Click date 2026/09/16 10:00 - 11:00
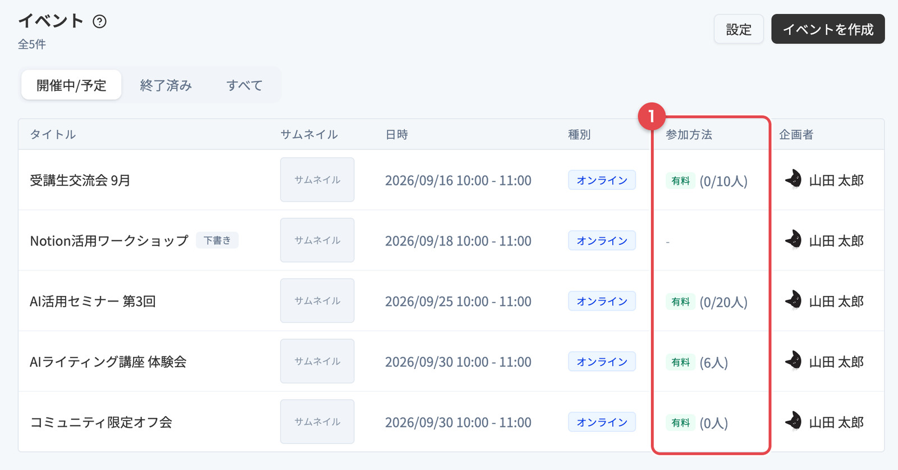 click(458, 180)
